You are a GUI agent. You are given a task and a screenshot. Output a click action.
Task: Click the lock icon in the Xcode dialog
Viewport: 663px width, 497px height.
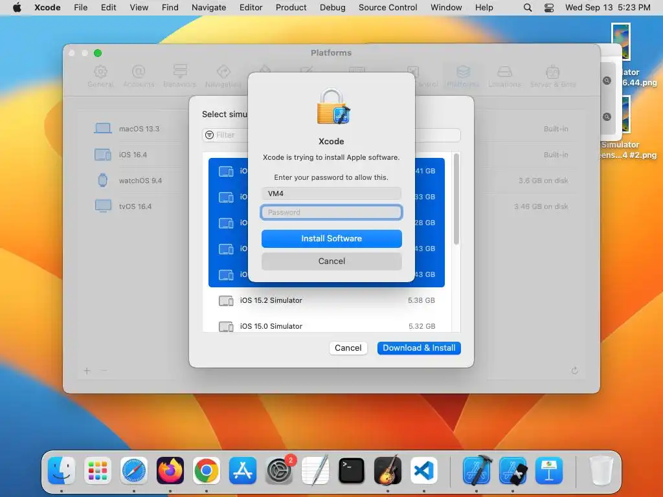(333, 107)
